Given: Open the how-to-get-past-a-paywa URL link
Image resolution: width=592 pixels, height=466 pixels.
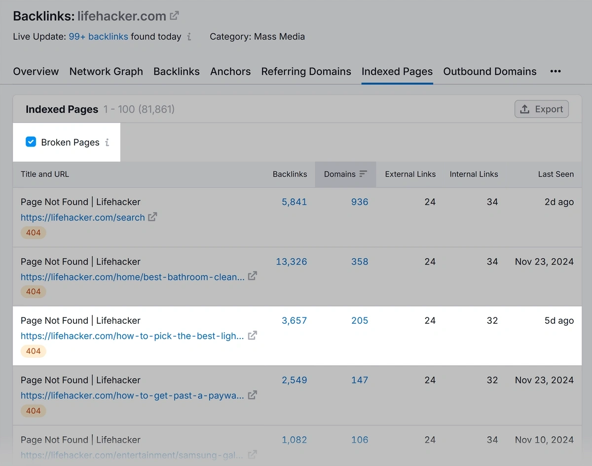Looking at the screenshot, I should point(132,395).
